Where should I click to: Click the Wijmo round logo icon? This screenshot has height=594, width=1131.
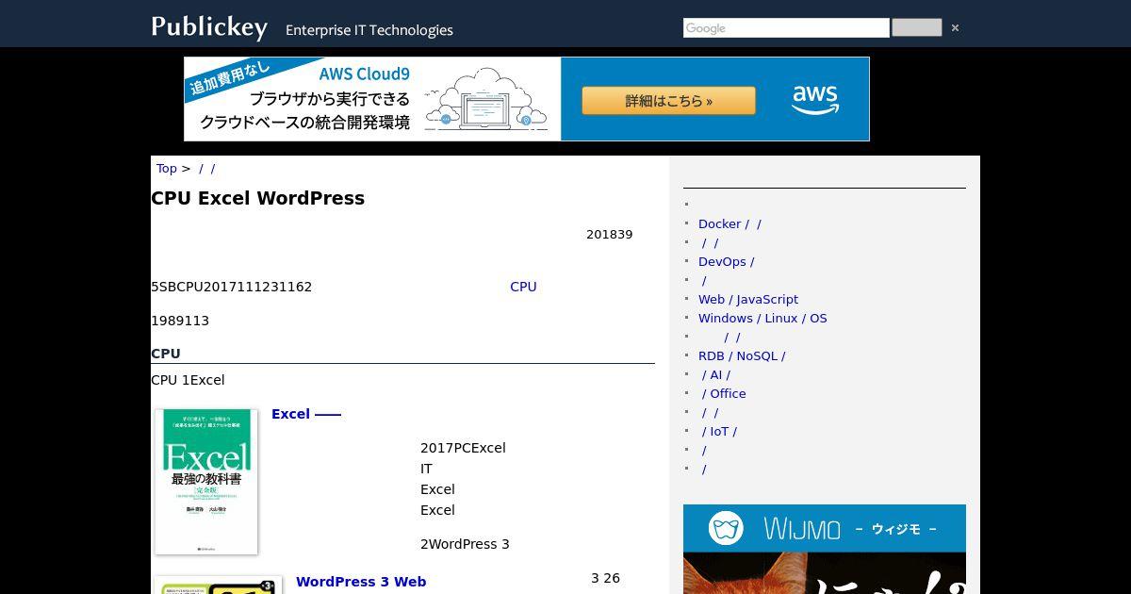point(726,528)
